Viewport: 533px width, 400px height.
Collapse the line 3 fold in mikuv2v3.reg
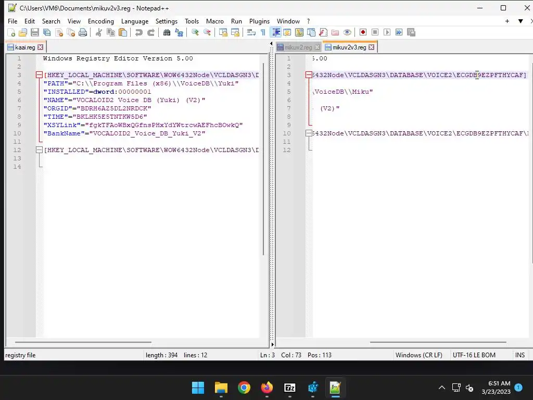pyautogui.click(x=309, y=75)
